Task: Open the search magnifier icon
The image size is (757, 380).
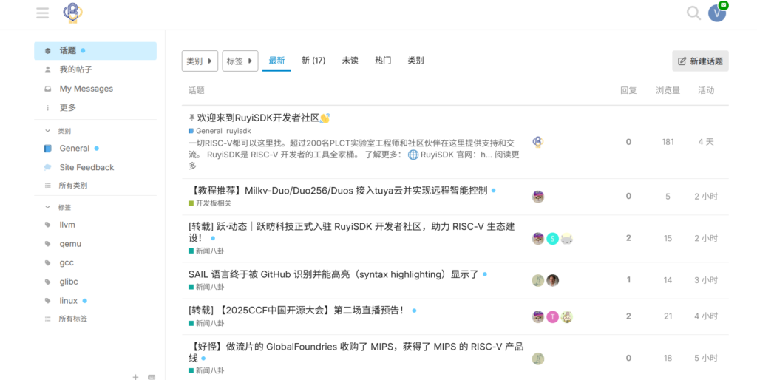Action: pyautogui.click(x=693, y=13)
